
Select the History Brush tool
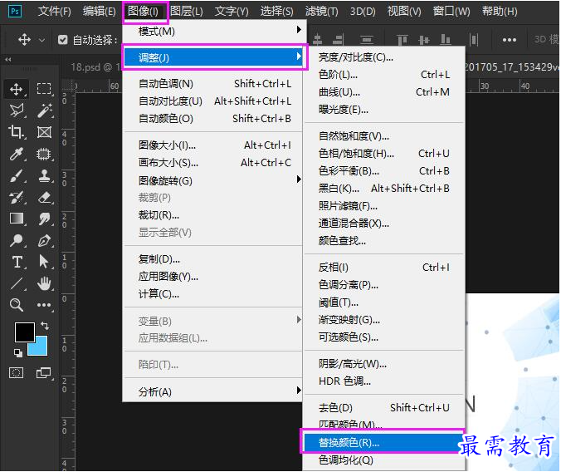click(16, 197)
